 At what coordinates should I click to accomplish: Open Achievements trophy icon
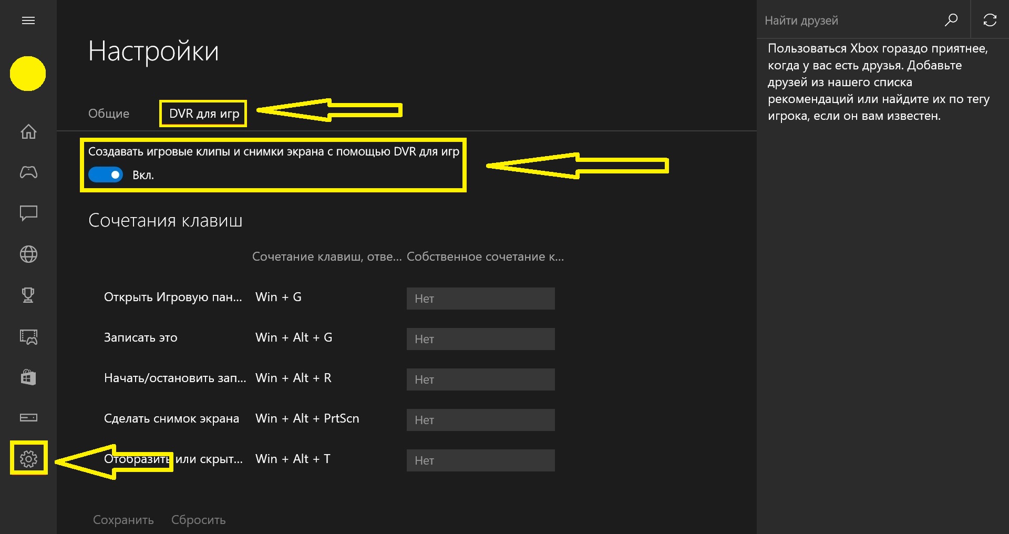28,295
